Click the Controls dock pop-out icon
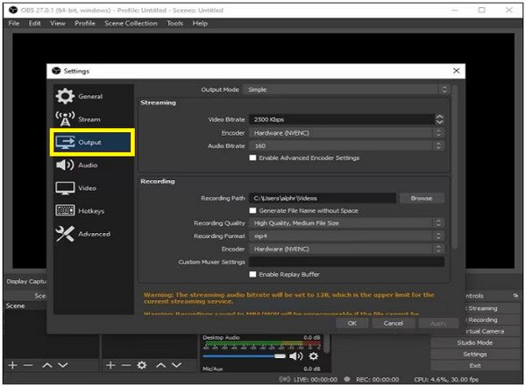Screen dimensions: 526x387 point(515,296)
